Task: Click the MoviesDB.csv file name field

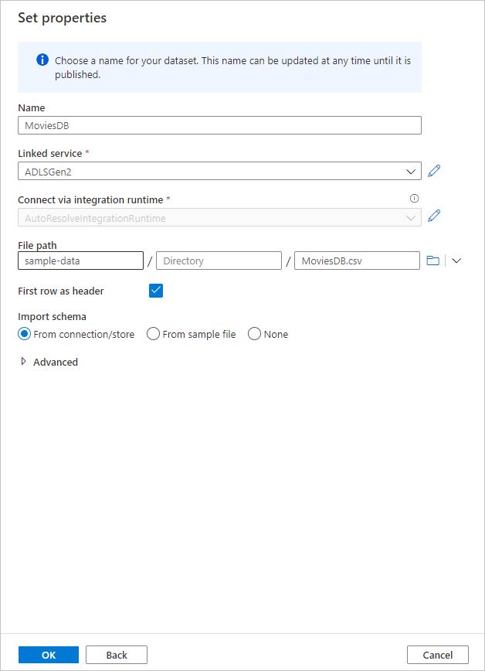Action: click(357, 261)
